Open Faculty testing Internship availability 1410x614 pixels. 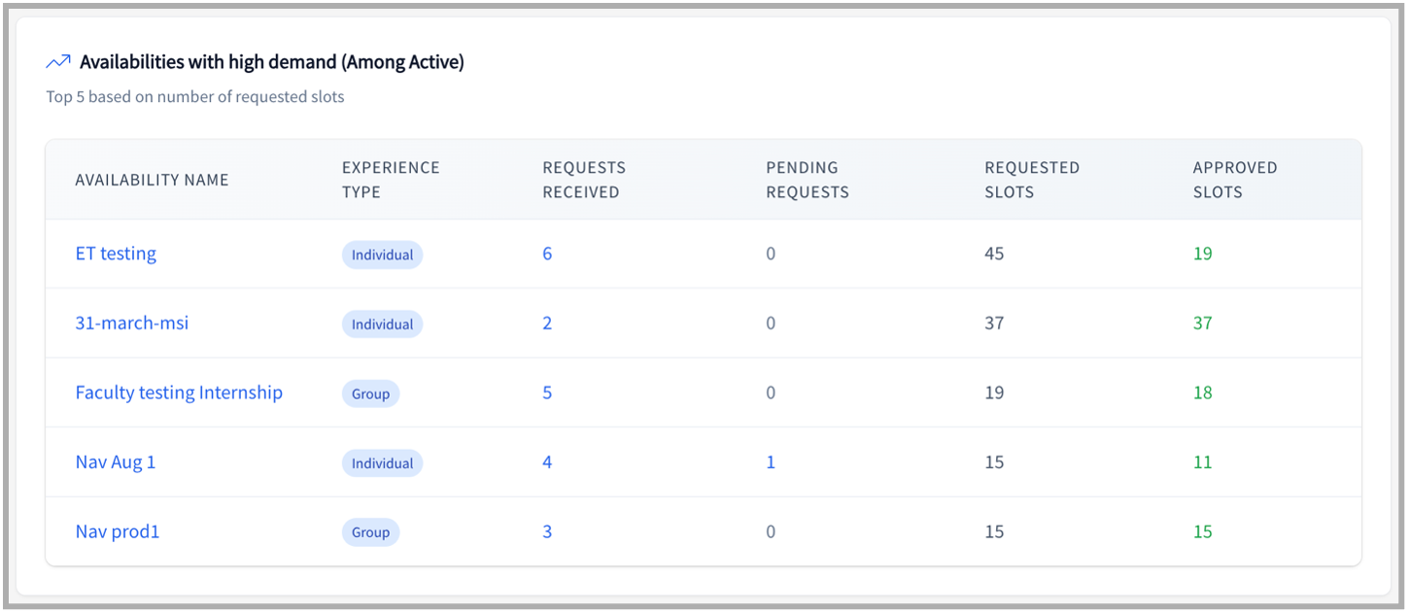(x=179, y=392)
